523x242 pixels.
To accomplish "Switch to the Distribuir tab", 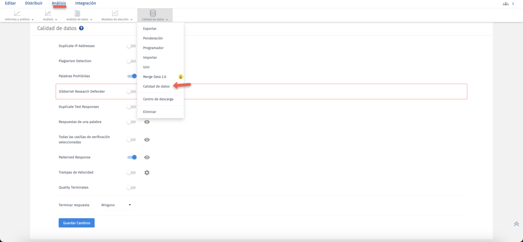I will click(34, 3).
